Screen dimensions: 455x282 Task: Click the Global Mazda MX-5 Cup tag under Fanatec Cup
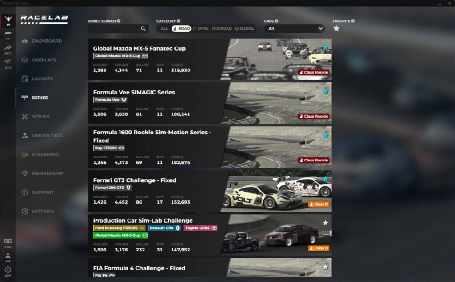[121, 56]
